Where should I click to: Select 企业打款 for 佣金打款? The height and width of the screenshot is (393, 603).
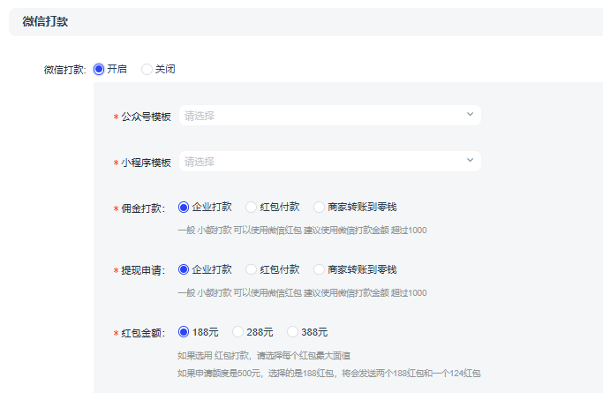(x=185, y=208)
